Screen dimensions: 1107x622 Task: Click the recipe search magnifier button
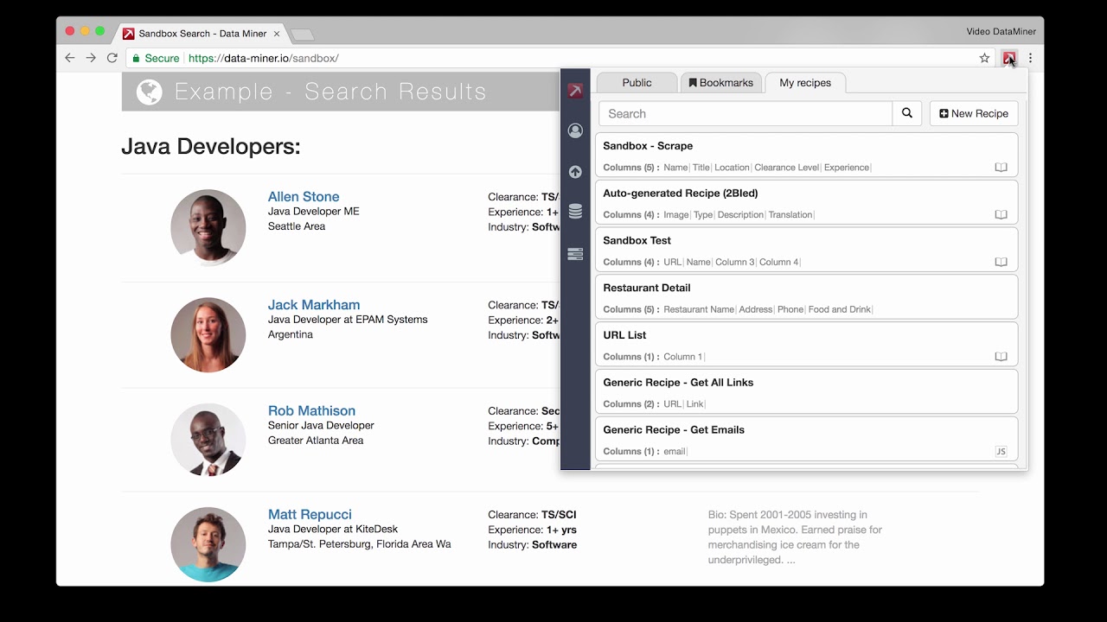pos(907,113)
